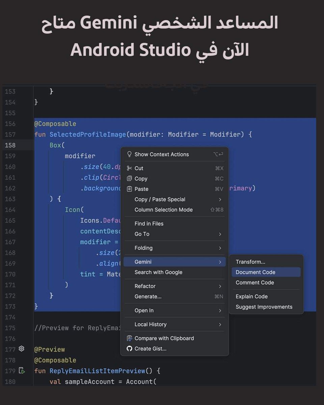The image size is (324, 405).
Task: Click the ReplyEmailListItemPreview function name
Action: click(x=97, y=371)
